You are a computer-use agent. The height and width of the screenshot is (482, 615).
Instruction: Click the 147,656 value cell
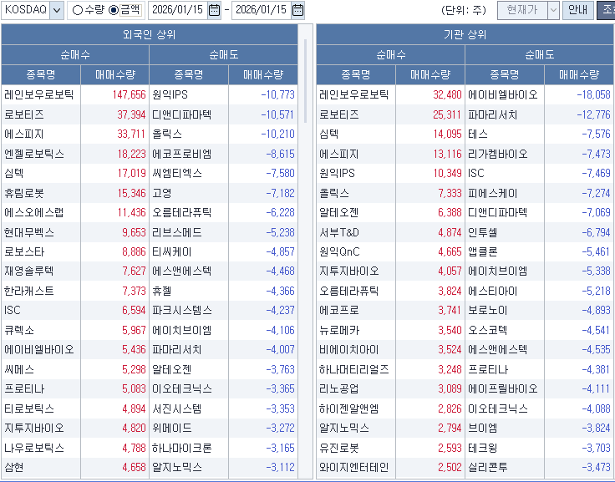[x=115, y=94]
